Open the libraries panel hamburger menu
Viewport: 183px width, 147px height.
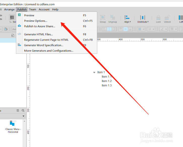coord(18,110)
